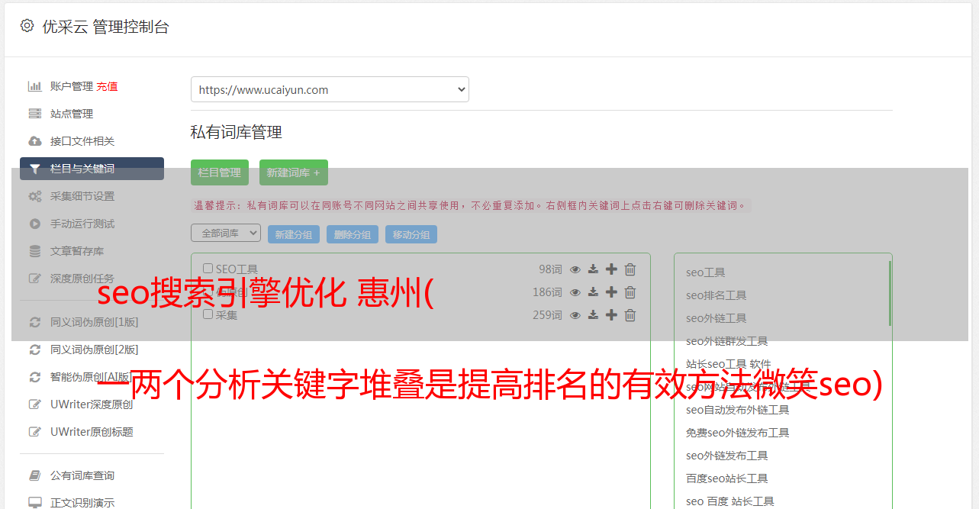
Task: Click the bar chart icon for 账户管理
Action: pos(34,86)
